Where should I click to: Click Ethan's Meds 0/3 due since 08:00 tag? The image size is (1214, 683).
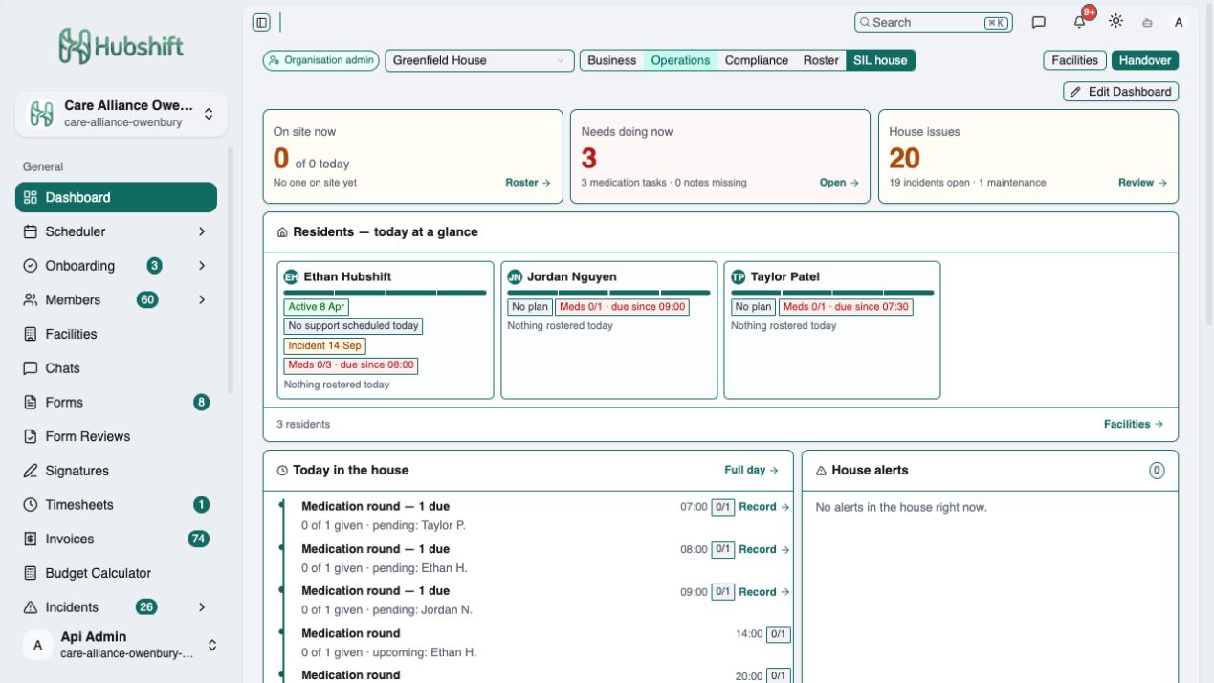351,365
